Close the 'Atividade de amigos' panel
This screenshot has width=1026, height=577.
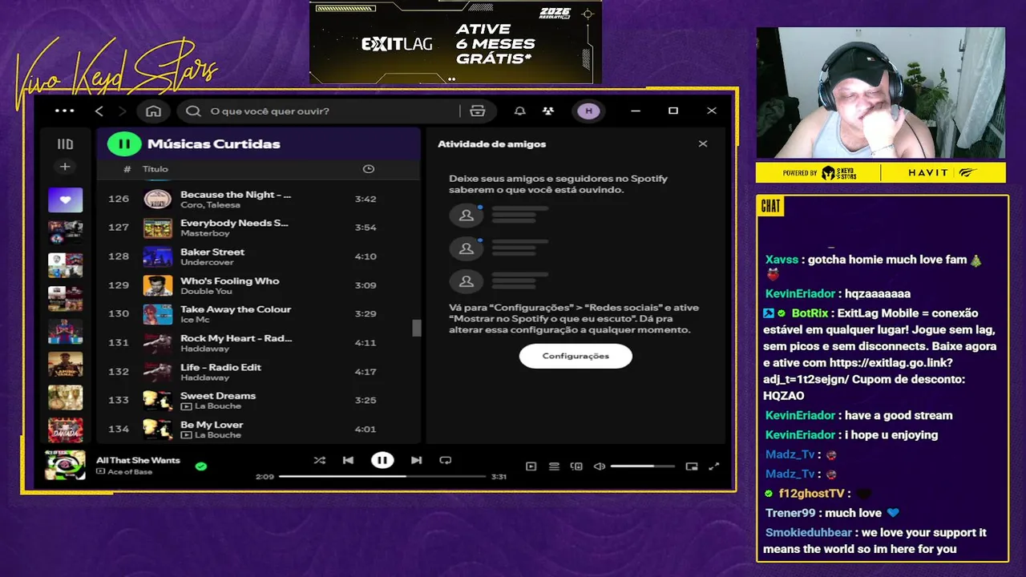coord(703,144)
